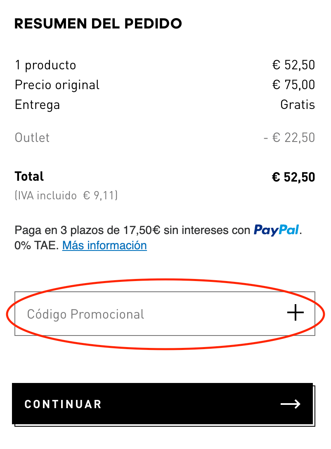
Task: Click the 0% TAE text
Action: coord(36,246)
